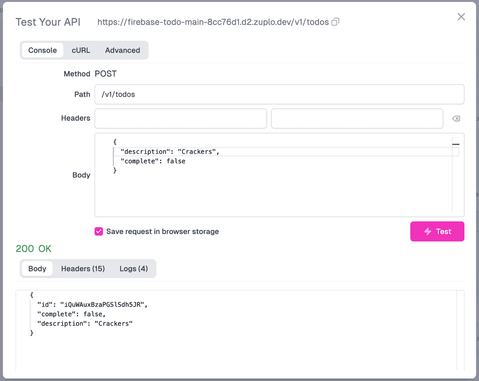Select the Advanced tab
This screenshot has height=381, width=479.
123,50
